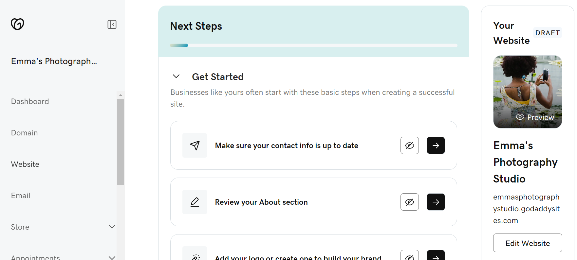
Task: Collapse the Get Started section
Action: click(176, 76)
